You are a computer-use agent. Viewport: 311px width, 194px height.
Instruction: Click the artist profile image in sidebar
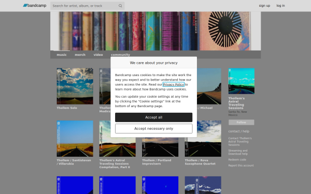(x=242, y=81)
